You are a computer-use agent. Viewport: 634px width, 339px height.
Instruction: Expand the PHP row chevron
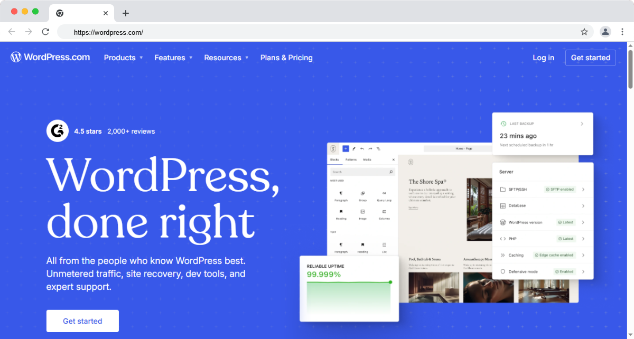pos(583,239)
